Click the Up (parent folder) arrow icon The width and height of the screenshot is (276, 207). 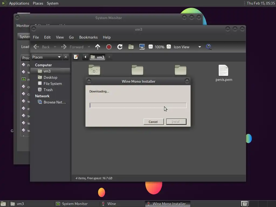pos(98,47)
